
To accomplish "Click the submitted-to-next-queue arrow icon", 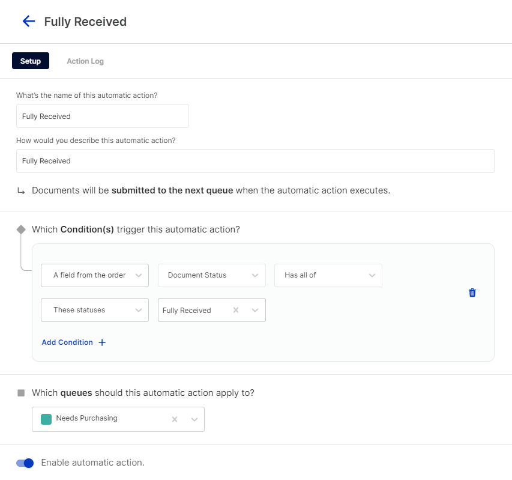I will coord(21,191).
